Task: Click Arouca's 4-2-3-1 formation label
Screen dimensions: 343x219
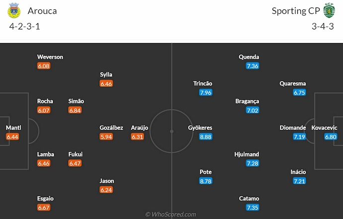Action: [24, 26]
